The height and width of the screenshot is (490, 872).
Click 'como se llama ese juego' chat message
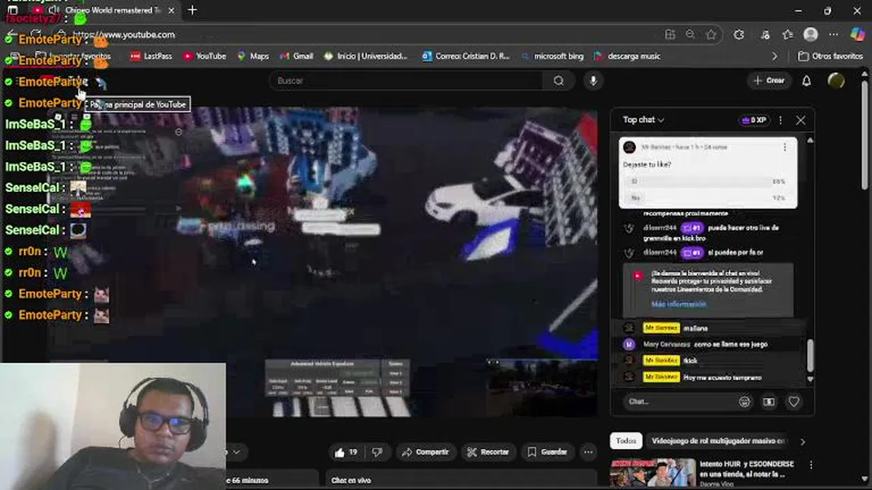730,344
